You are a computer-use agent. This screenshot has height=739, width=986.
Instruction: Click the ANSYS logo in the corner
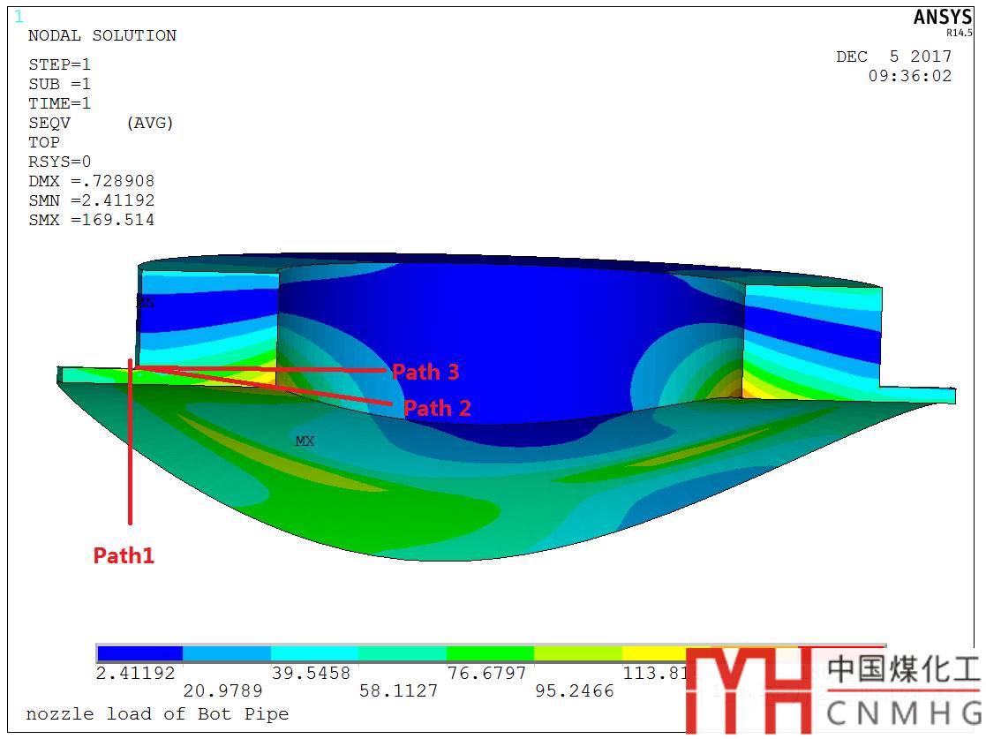pos(942,19)
